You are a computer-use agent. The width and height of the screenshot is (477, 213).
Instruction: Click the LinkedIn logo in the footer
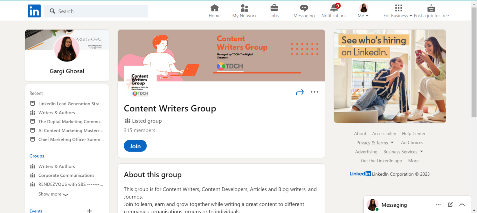(x=360, y=174)
